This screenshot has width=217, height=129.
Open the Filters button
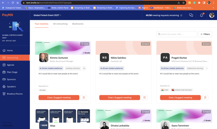click(205, 34)
